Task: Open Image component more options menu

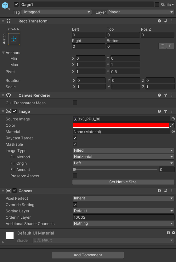Action: tap(172, 111)
